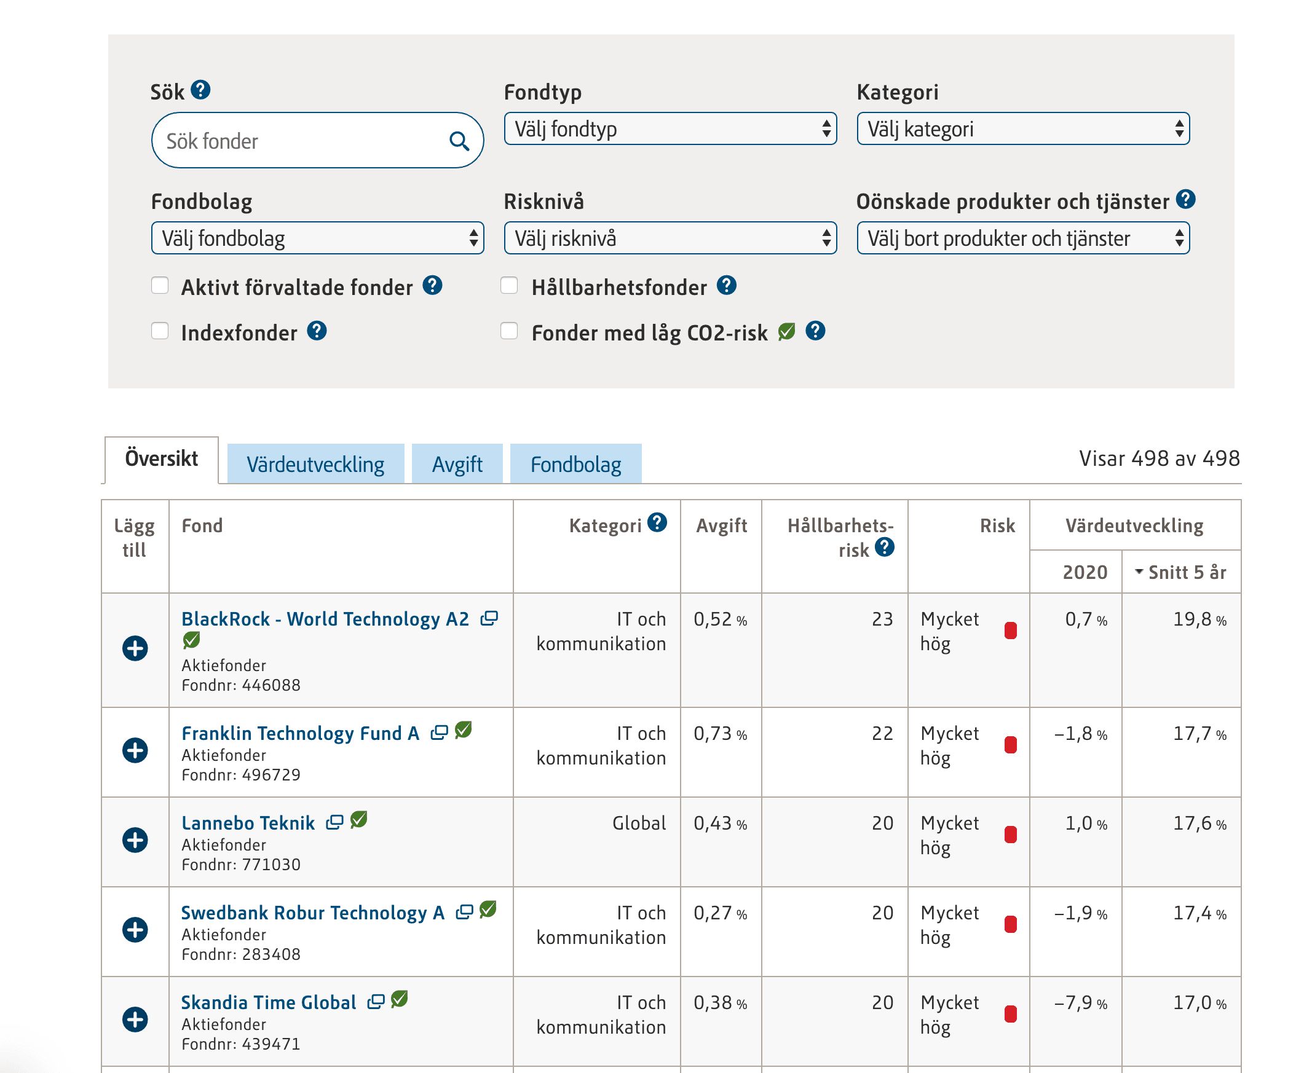
Task: Click Franklin Technology sustainability risk value 22
Action: (x=882, y=733)
